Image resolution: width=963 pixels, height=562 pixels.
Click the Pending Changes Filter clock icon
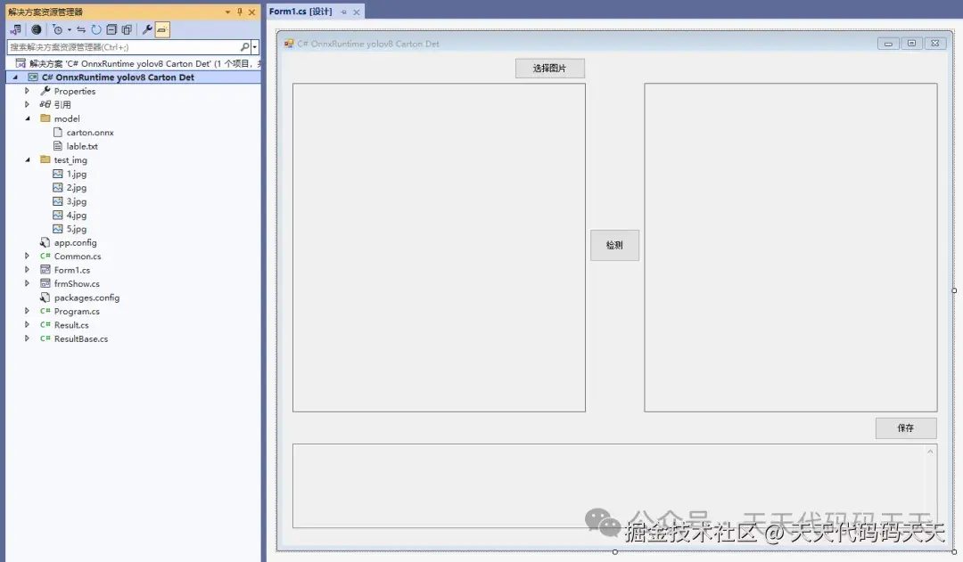pyautogui.click(x=58, y=29)
